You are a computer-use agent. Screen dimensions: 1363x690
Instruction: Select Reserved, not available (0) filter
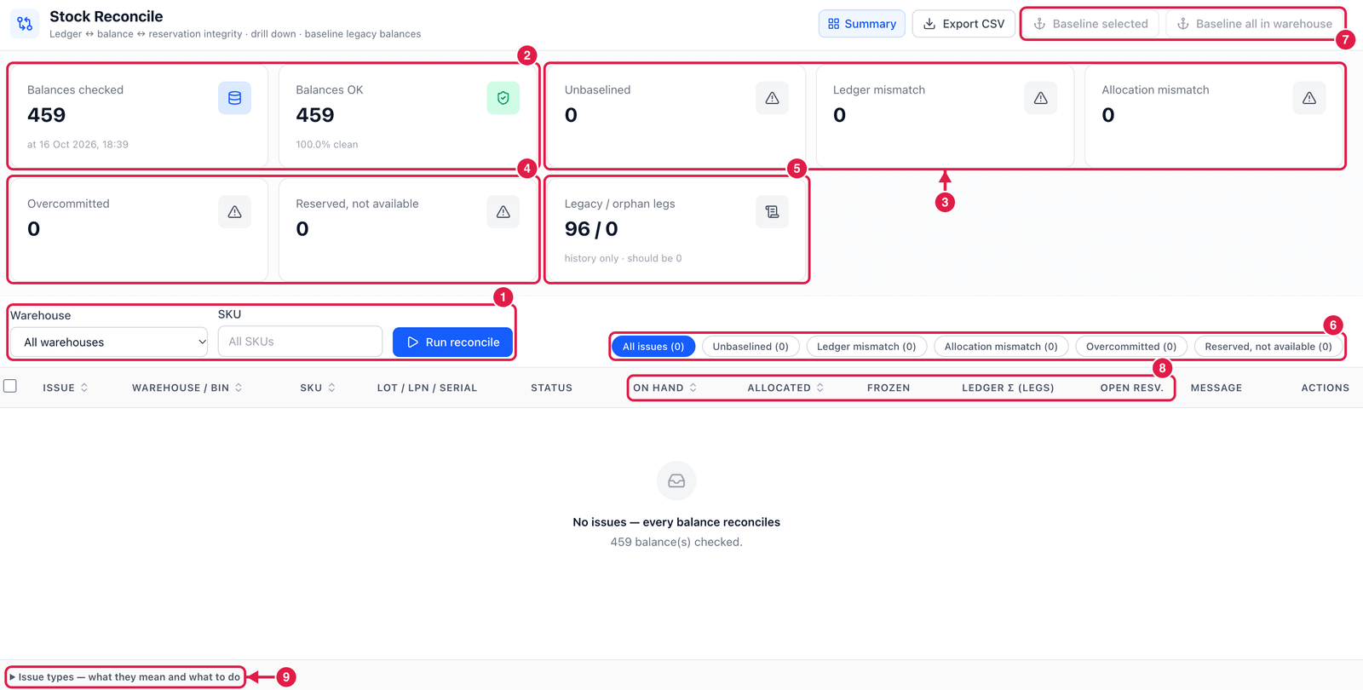(1268, 347)
